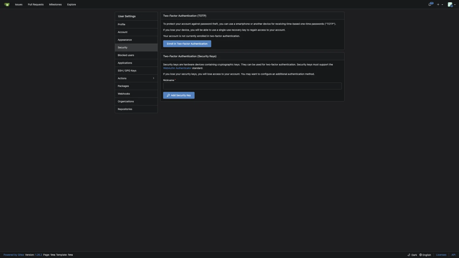Go to Issues in top navigation
The height and width of the screenshot is (258, 459).
[x=19, y=5]
